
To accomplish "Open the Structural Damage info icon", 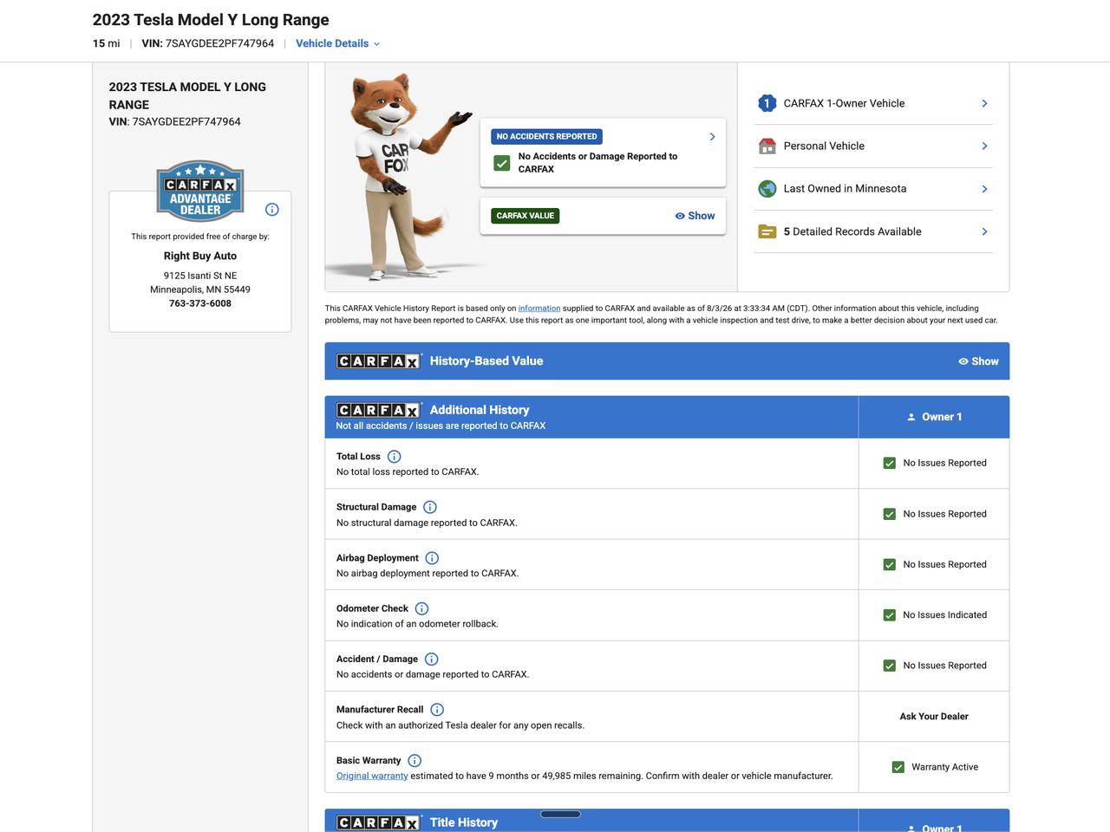I will coord(430,507).
